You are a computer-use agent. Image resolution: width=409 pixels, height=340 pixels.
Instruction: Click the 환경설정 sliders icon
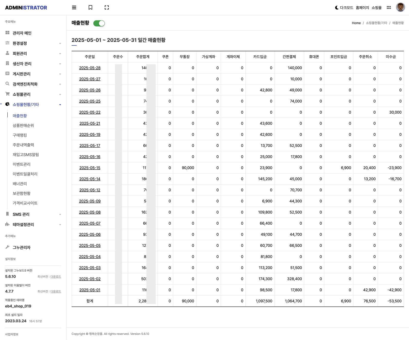pyautogui.click(x=7, y=43)
